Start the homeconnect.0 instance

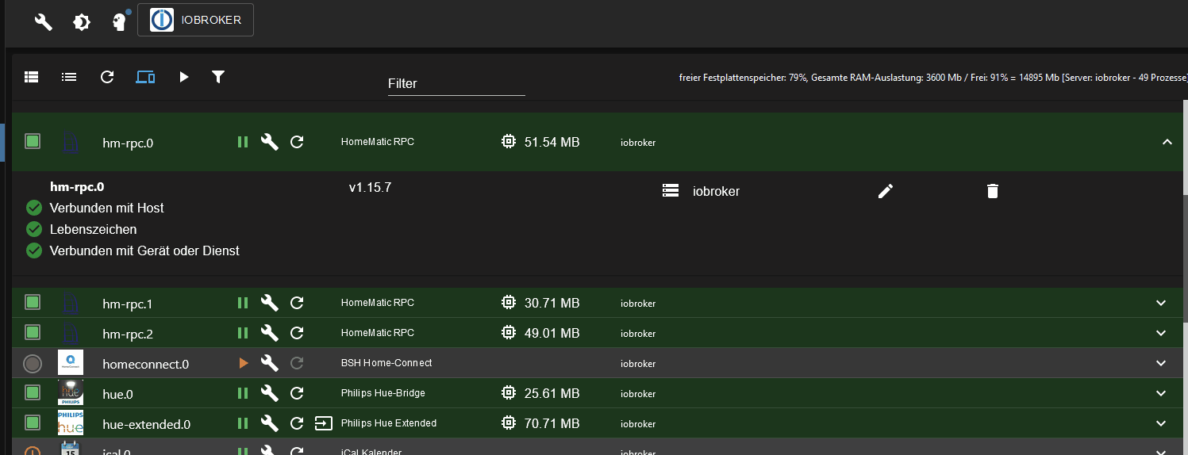(x=244, y=363)
